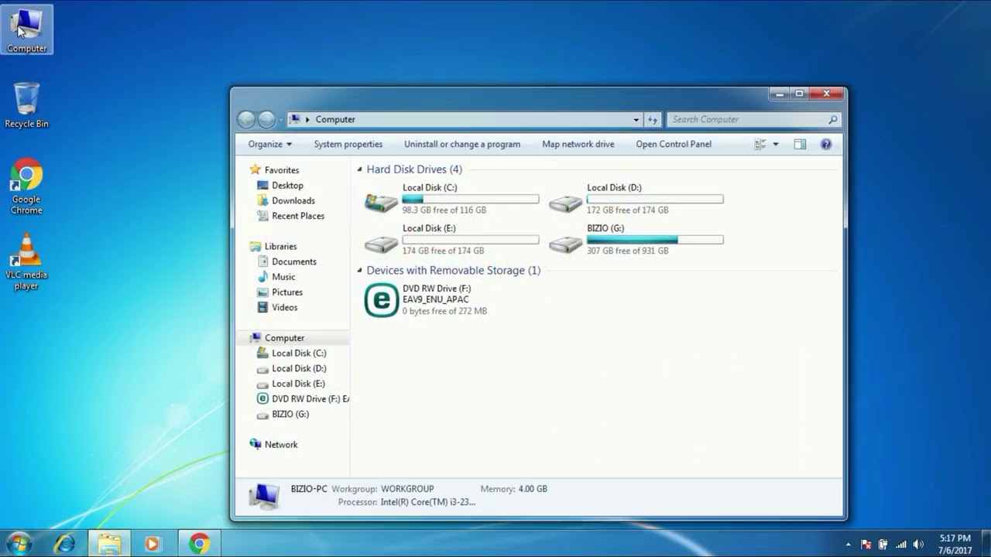Click the Local Disk (D:) usage bar
The height and width of the screenshot is (557, 991).
(x=655, y=200)
